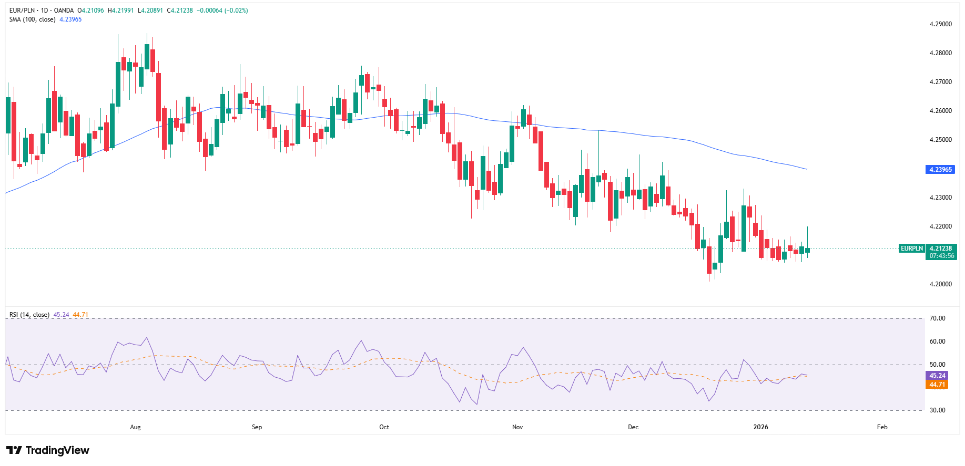
Task: Click the Feb label on the time axis
Action: point(882,427)
